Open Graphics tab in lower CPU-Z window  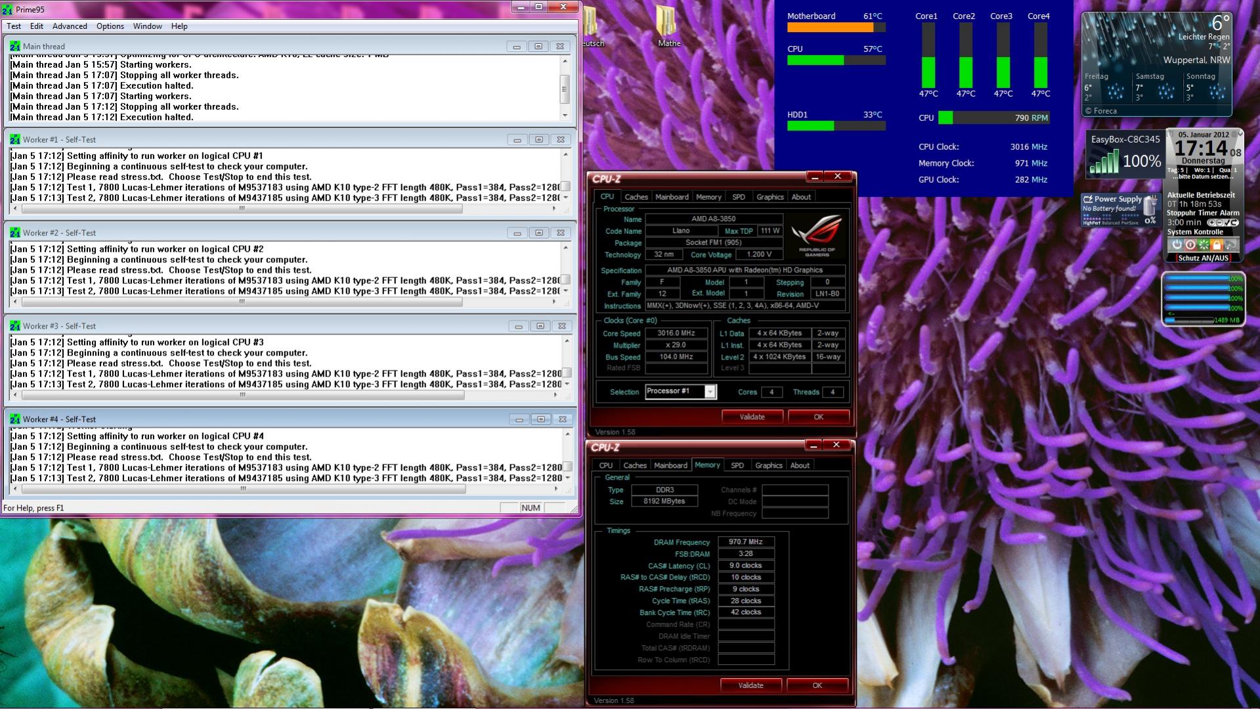[769, 465]
